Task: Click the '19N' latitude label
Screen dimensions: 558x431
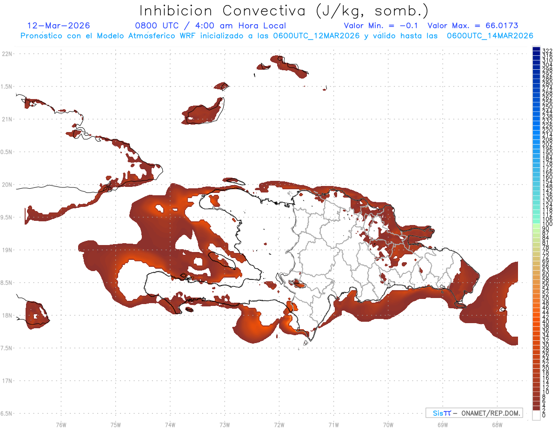Action: (7, 250)
